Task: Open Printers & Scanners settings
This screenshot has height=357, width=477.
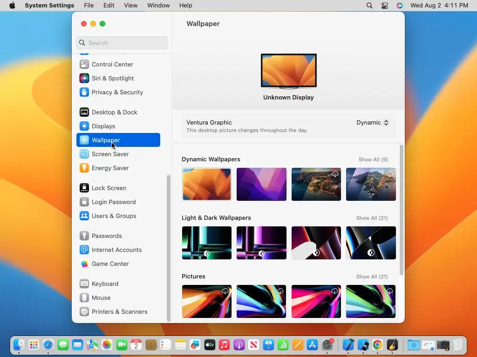Action: [118, 312]
